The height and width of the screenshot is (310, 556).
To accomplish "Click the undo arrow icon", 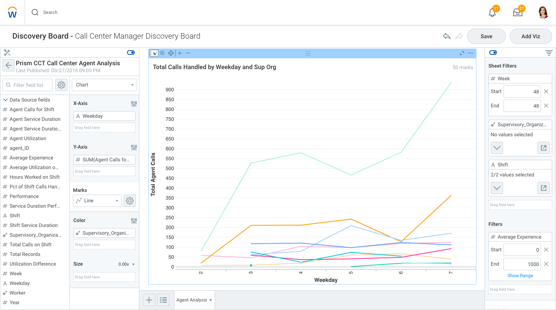I will [x=447, y=36].
